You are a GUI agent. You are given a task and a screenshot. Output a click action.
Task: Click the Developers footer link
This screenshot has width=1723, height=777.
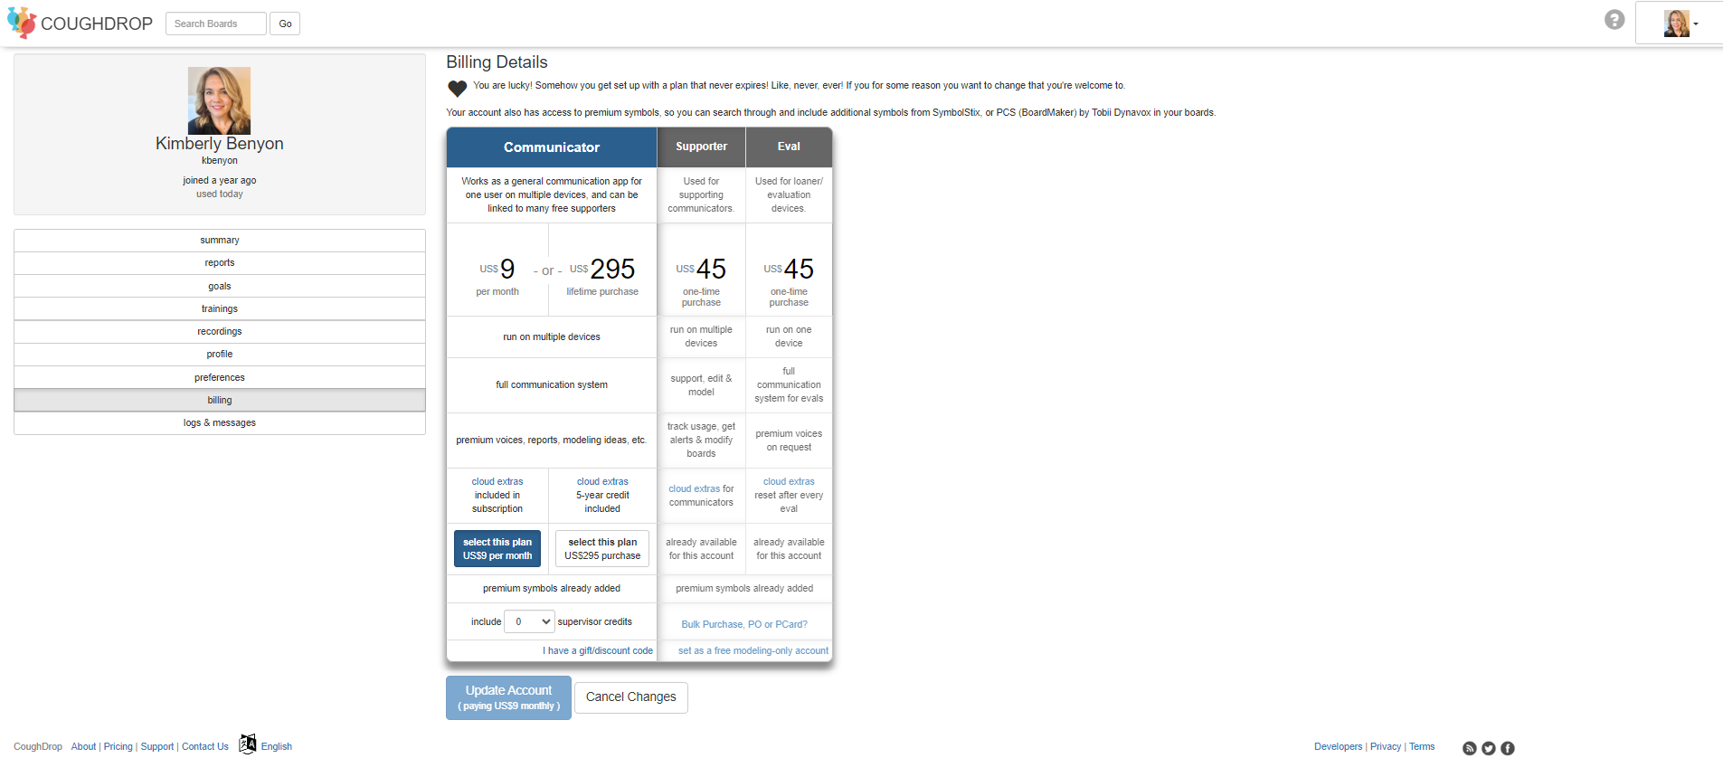[1338, 747]
